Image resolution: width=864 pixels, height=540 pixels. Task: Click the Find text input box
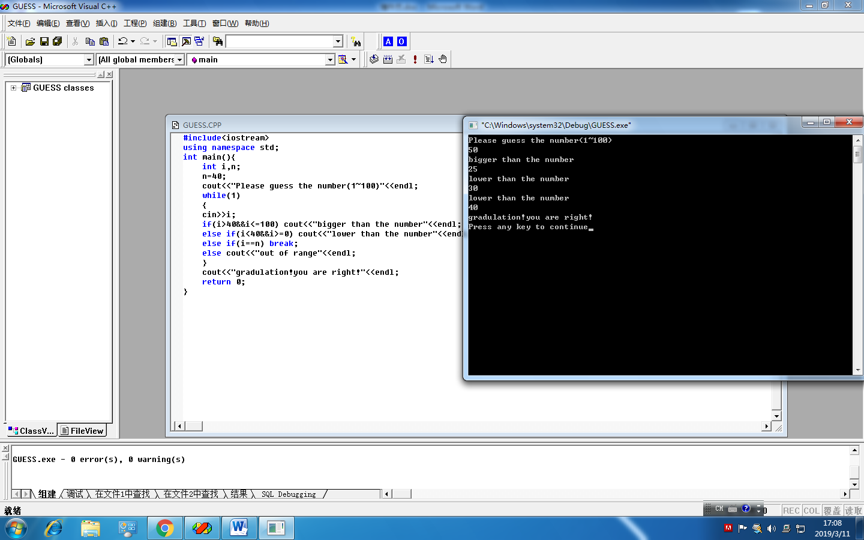coord(279,41)
